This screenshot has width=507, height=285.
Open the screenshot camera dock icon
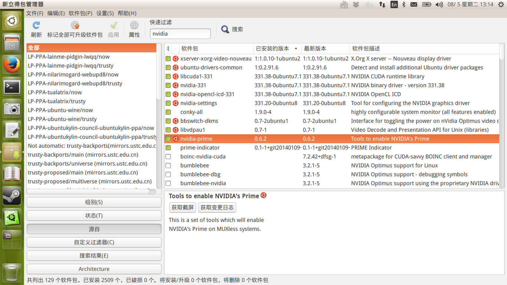[12, 108]
